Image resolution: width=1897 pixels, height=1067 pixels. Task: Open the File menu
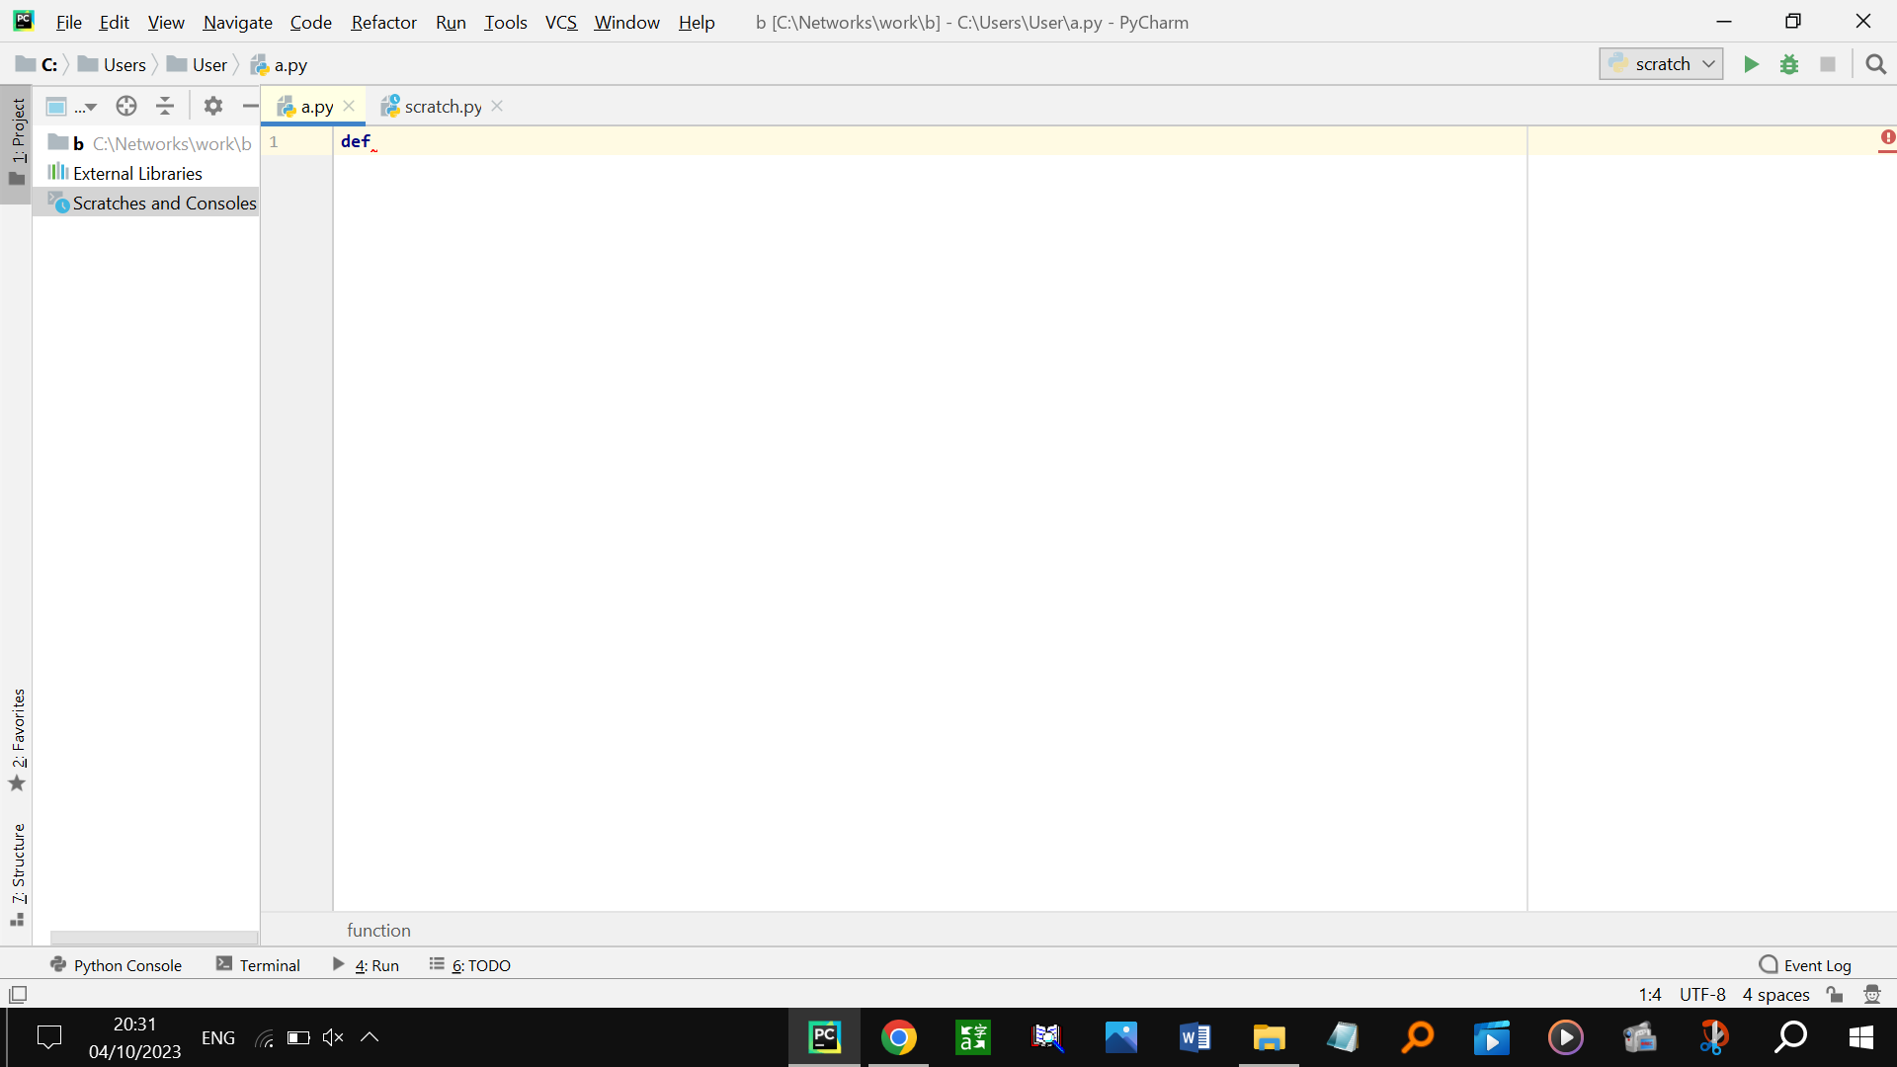pos(68,22)
